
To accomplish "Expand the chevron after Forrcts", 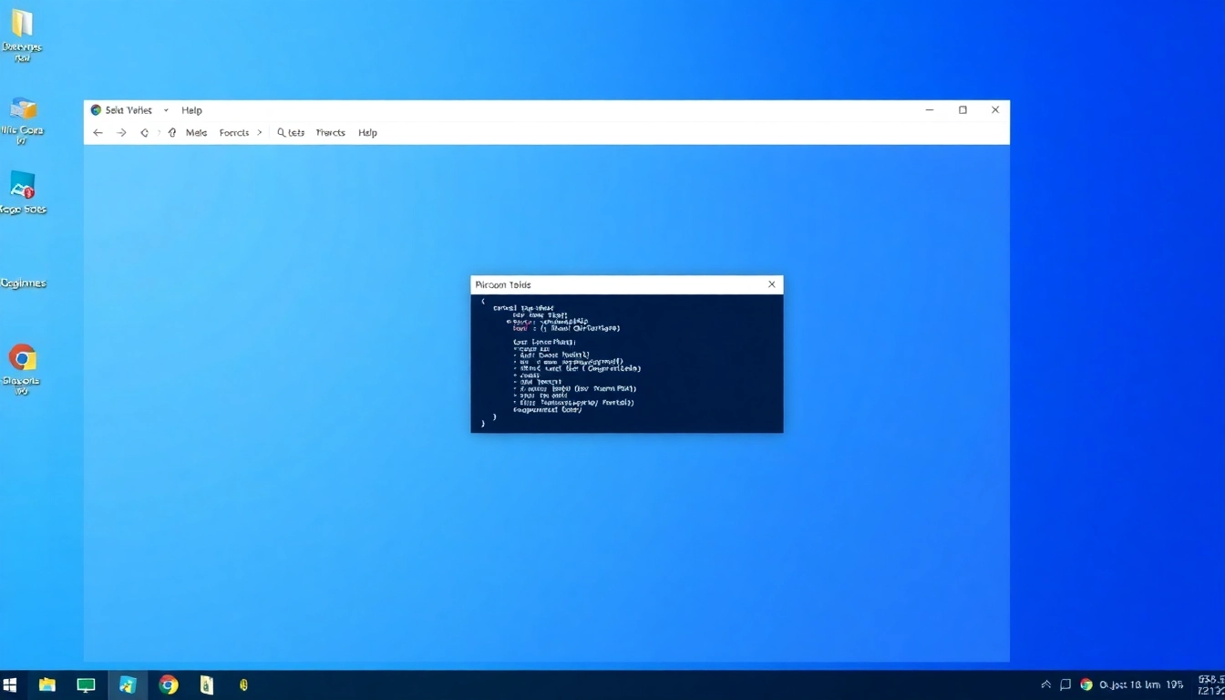I will [x=259, y=133].
